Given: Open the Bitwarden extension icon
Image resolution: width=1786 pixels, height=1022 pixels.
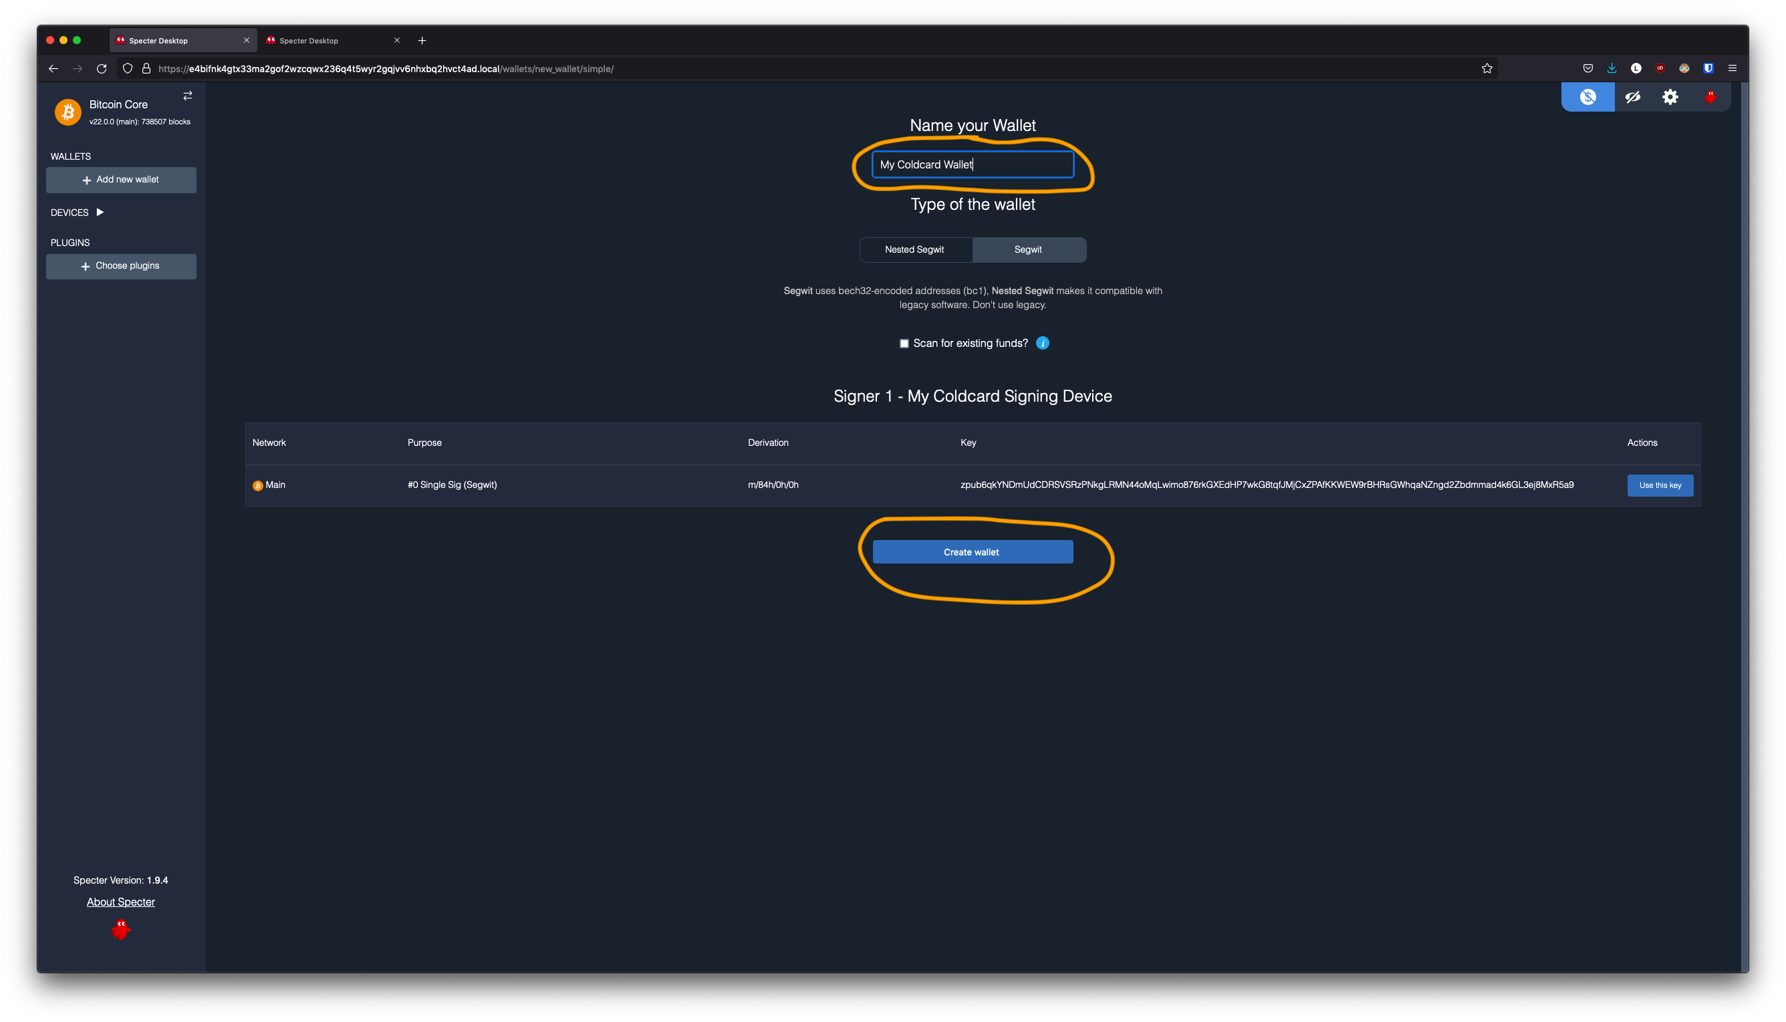Looking at the screenshot, I should click(x=1708, y=68).
